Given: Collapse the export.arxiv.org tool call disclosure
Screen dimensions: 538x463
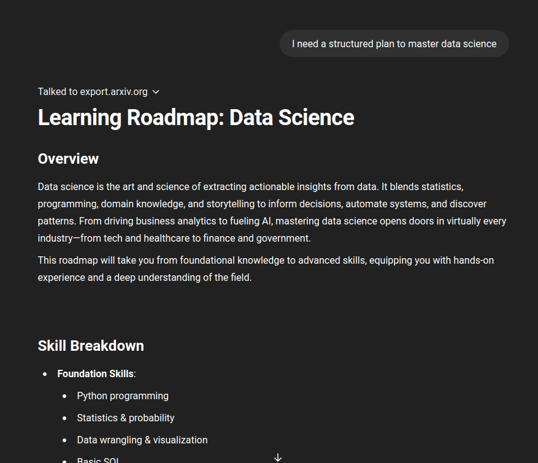Looking at the screenshot, I should click(x=155, y=91).
